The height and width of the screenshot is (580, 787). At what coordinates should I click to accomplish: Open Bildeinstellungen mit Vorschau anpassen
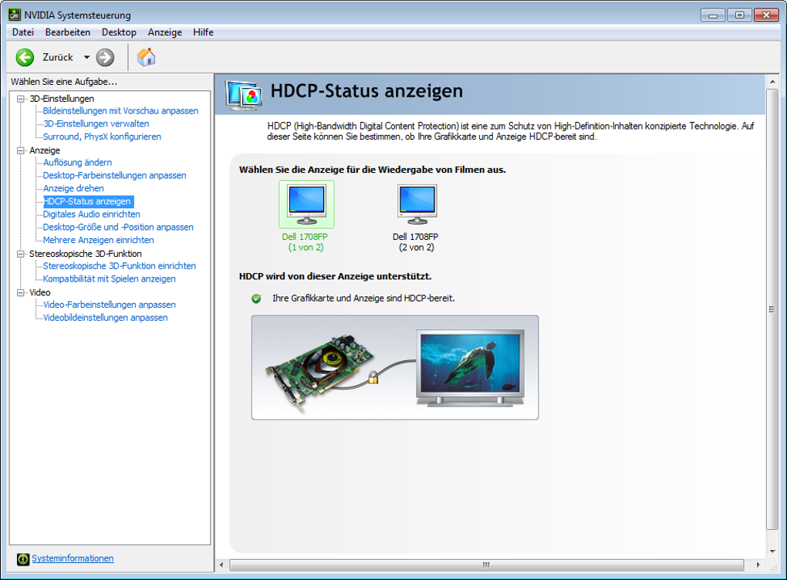pyautogui.click(x=120, y=111)
